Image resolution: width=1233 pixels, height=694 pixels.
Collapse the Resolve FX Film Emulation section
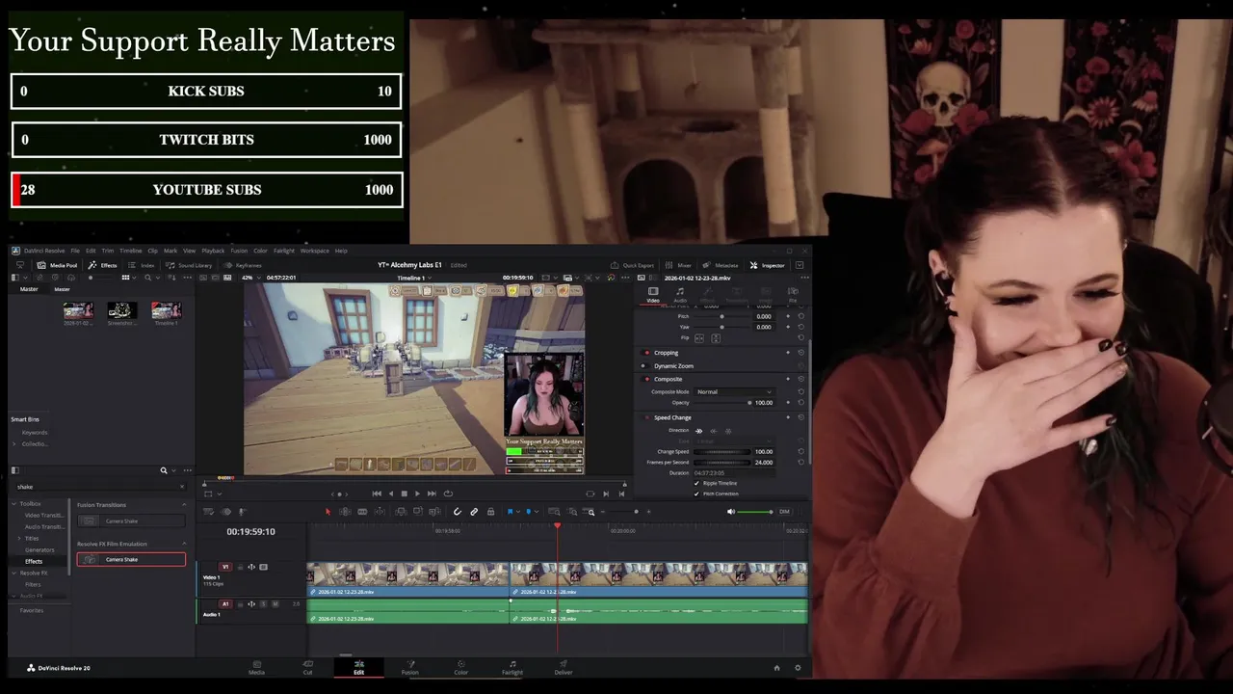click(184, 544)
